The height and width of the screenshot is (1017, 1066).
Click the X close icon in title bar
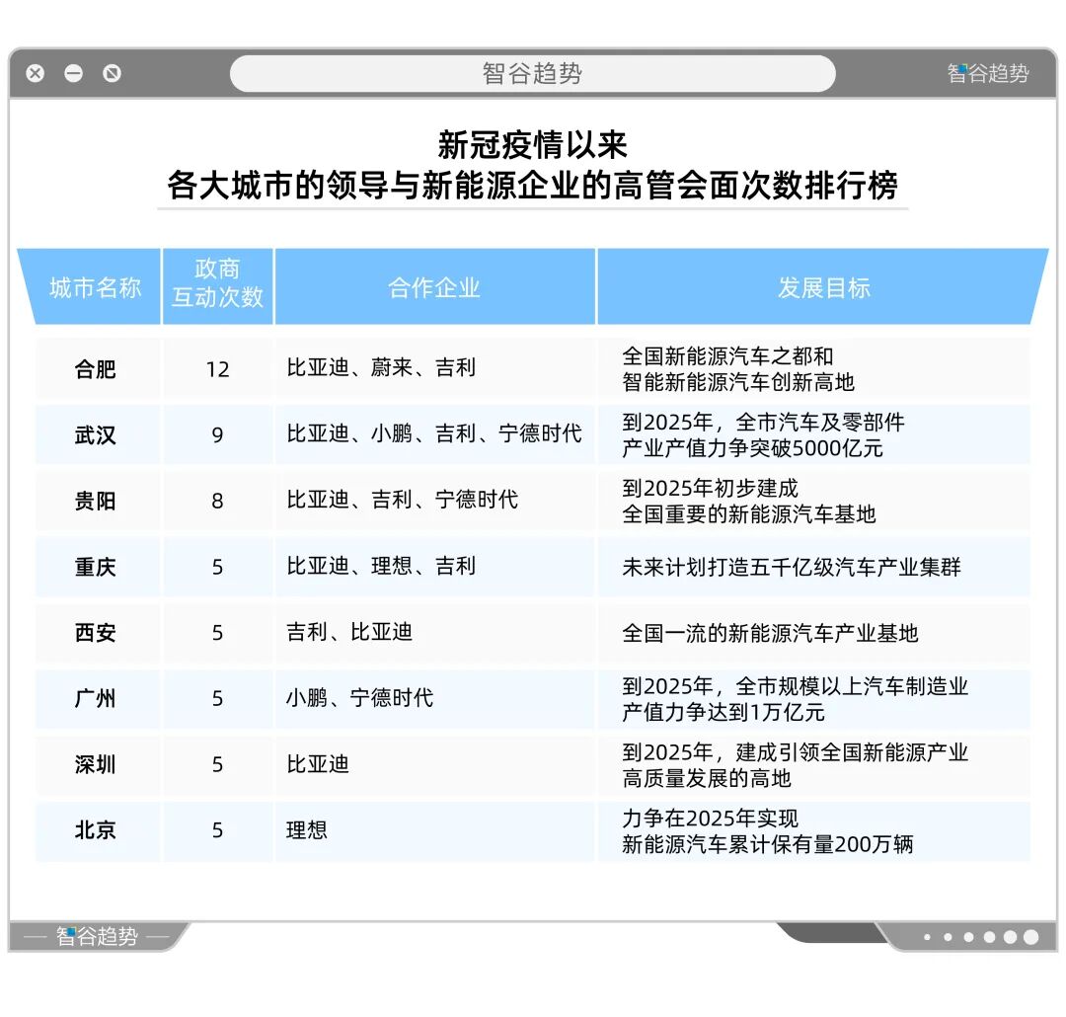click(36, 73)
